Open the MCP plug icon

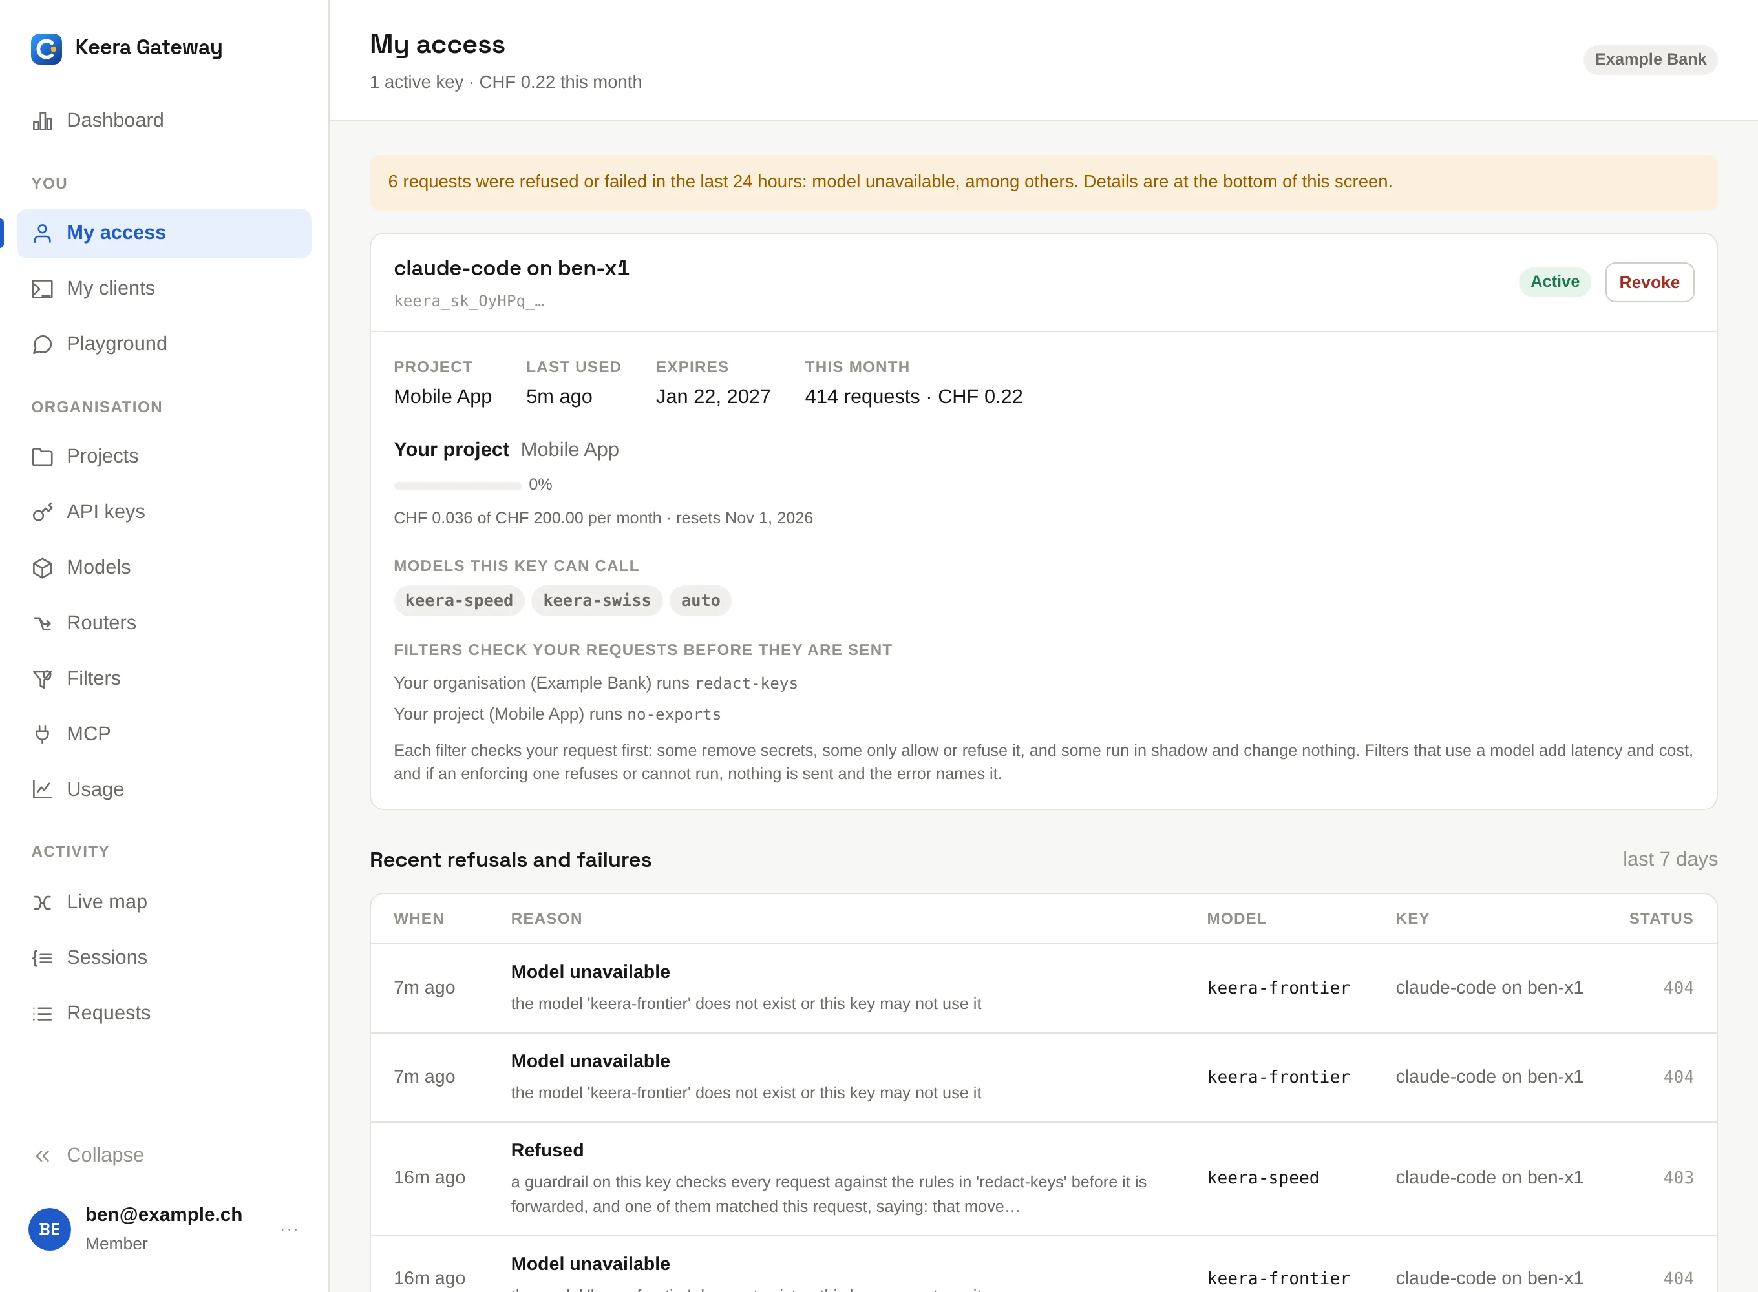(x=42, y=735)
